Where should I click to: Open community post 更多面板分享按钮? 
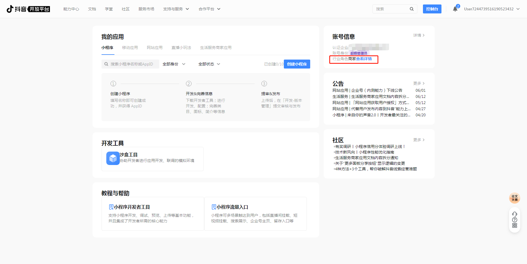pyautogui.click(x=370, y=163)
